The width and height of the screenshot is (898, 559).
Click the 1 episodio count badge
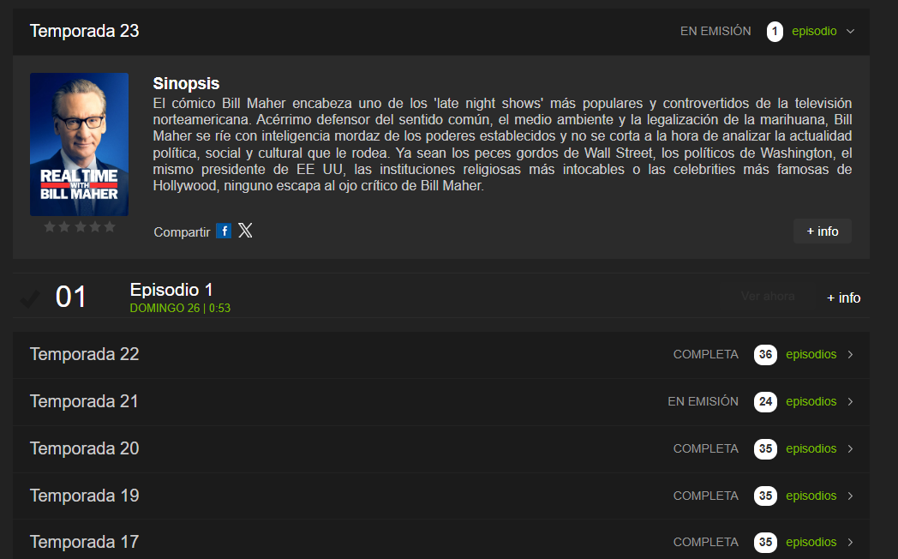[x=775, y=32]
